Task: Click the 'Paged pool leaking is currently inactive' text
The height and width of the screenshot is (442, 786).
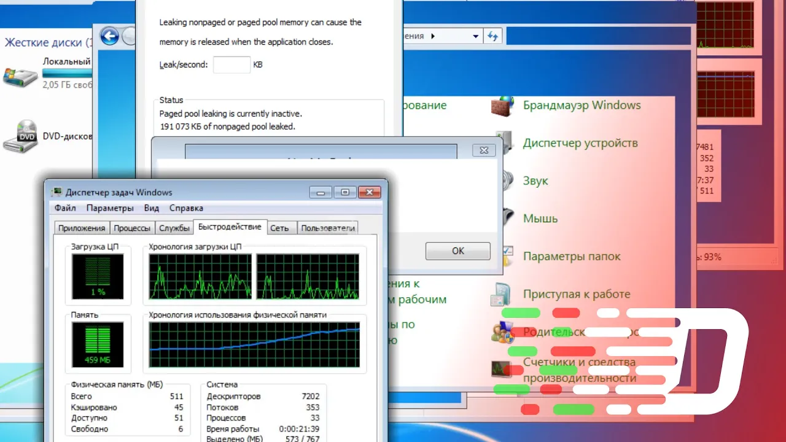Action: click(231, 114)
